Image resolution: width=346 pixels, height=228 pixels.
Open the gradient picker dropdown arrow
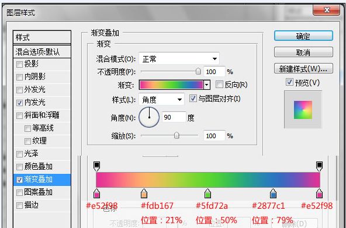pos(207,85)
